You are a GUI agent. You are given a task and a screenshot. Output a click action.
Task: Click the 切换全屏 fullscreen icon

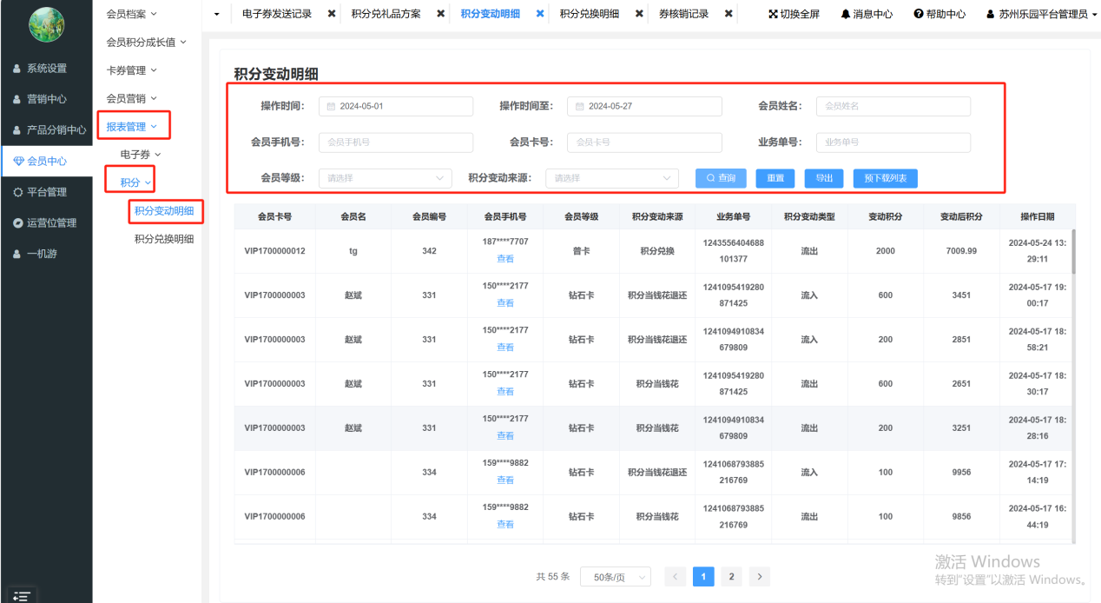tap(773, 15)
